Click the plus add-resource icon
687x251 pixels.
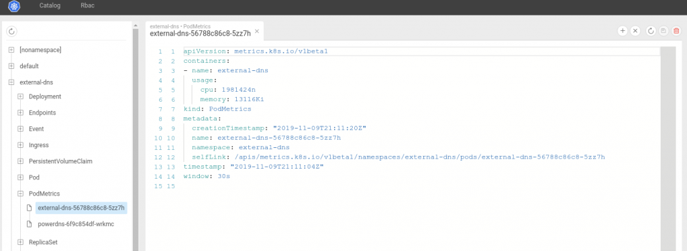click(622, 31)
